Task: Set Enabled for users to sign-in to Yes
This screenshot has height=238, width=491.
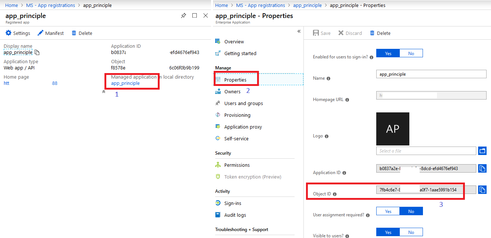Action: [388, 53]
